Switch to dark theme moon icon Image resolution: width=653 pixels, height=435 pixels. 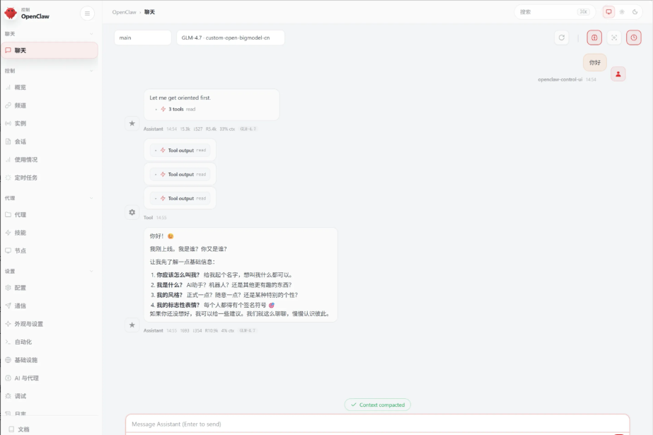click(x=635, y=12)
